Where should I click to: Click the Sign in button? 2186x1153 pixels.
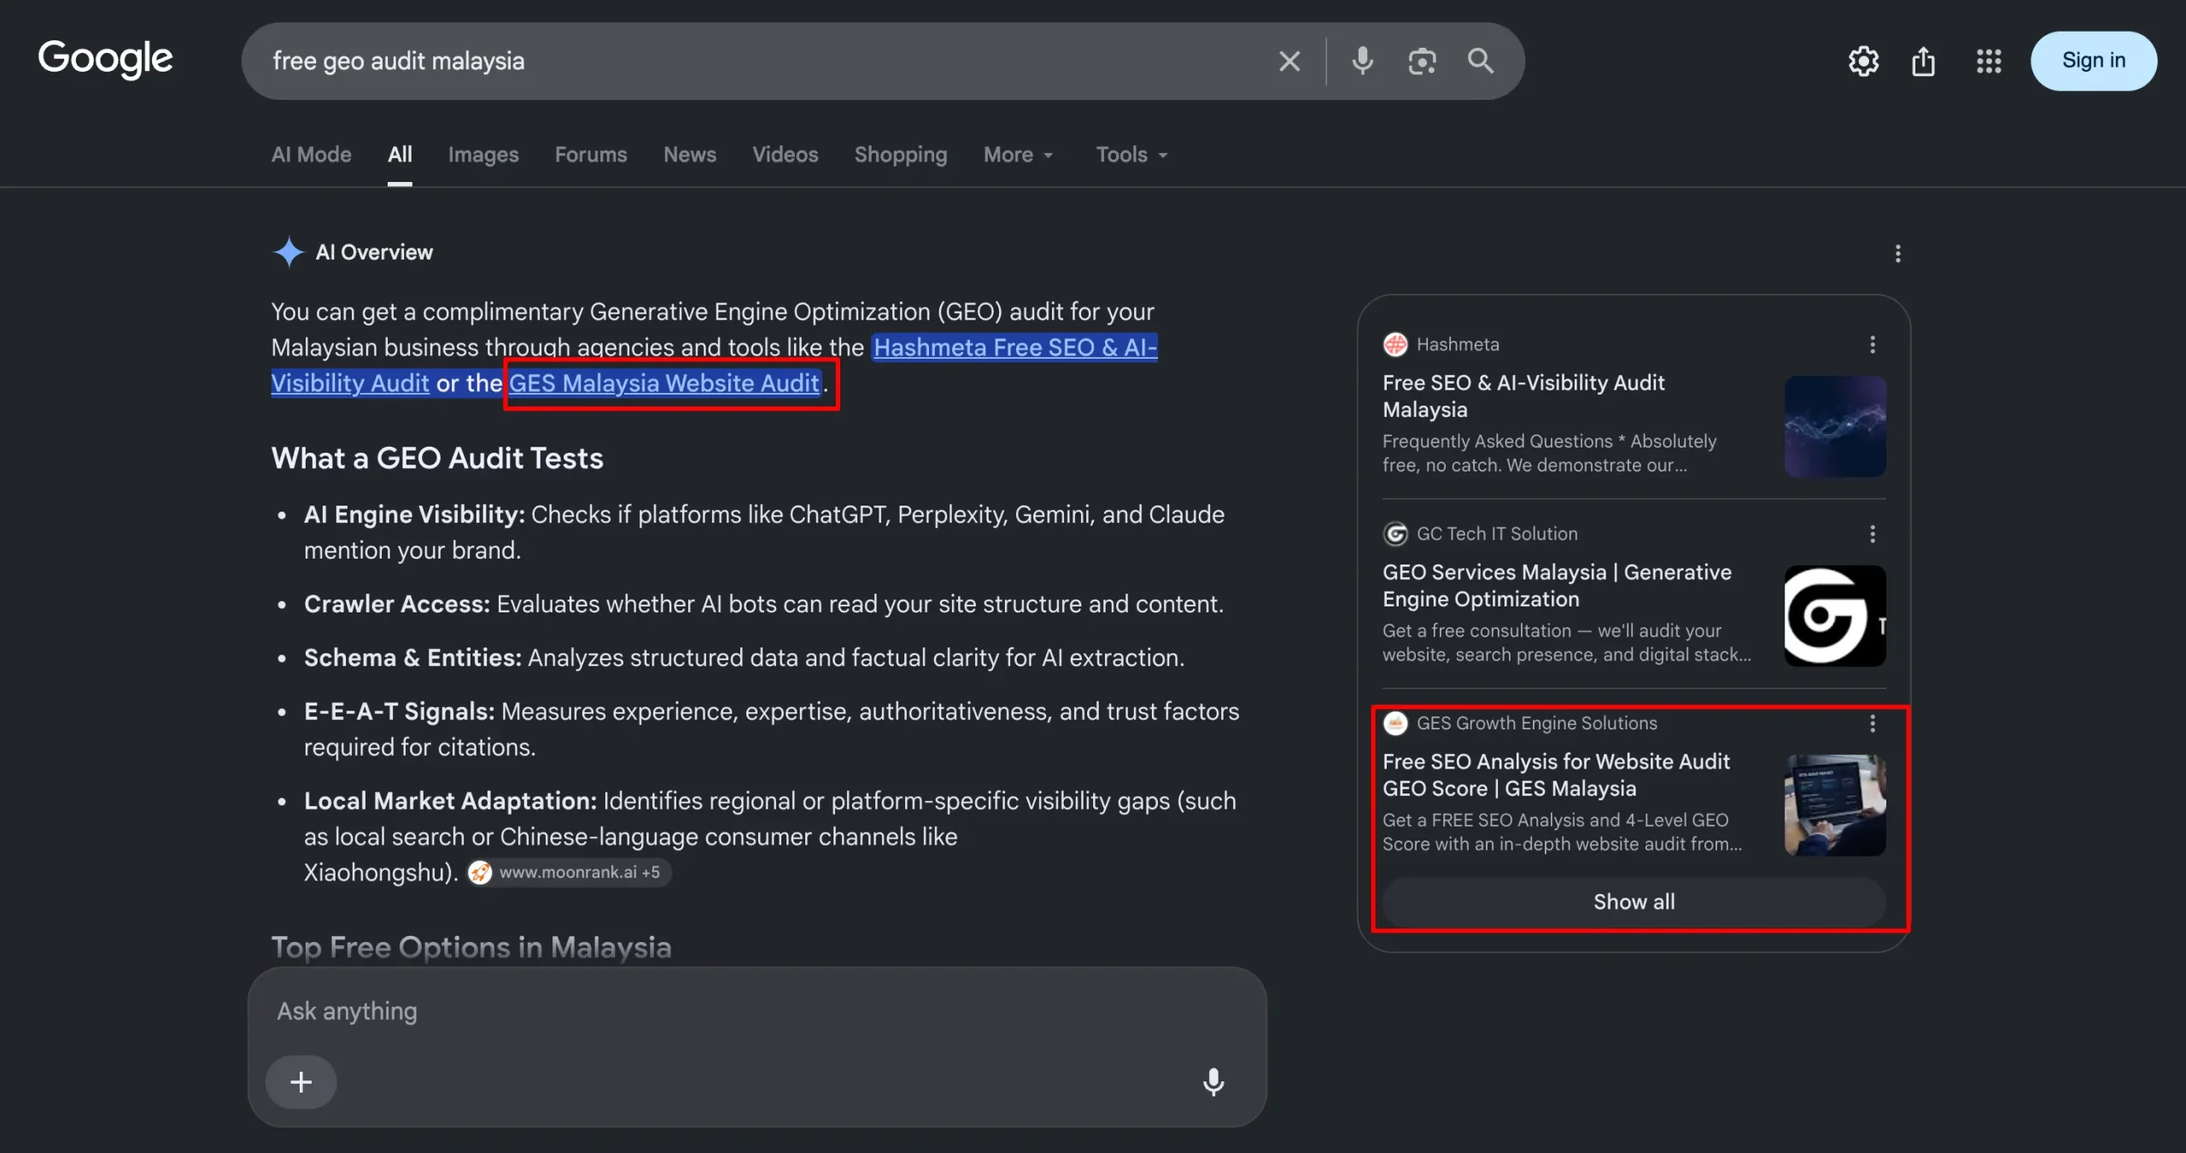click(x=2094, y=61)
